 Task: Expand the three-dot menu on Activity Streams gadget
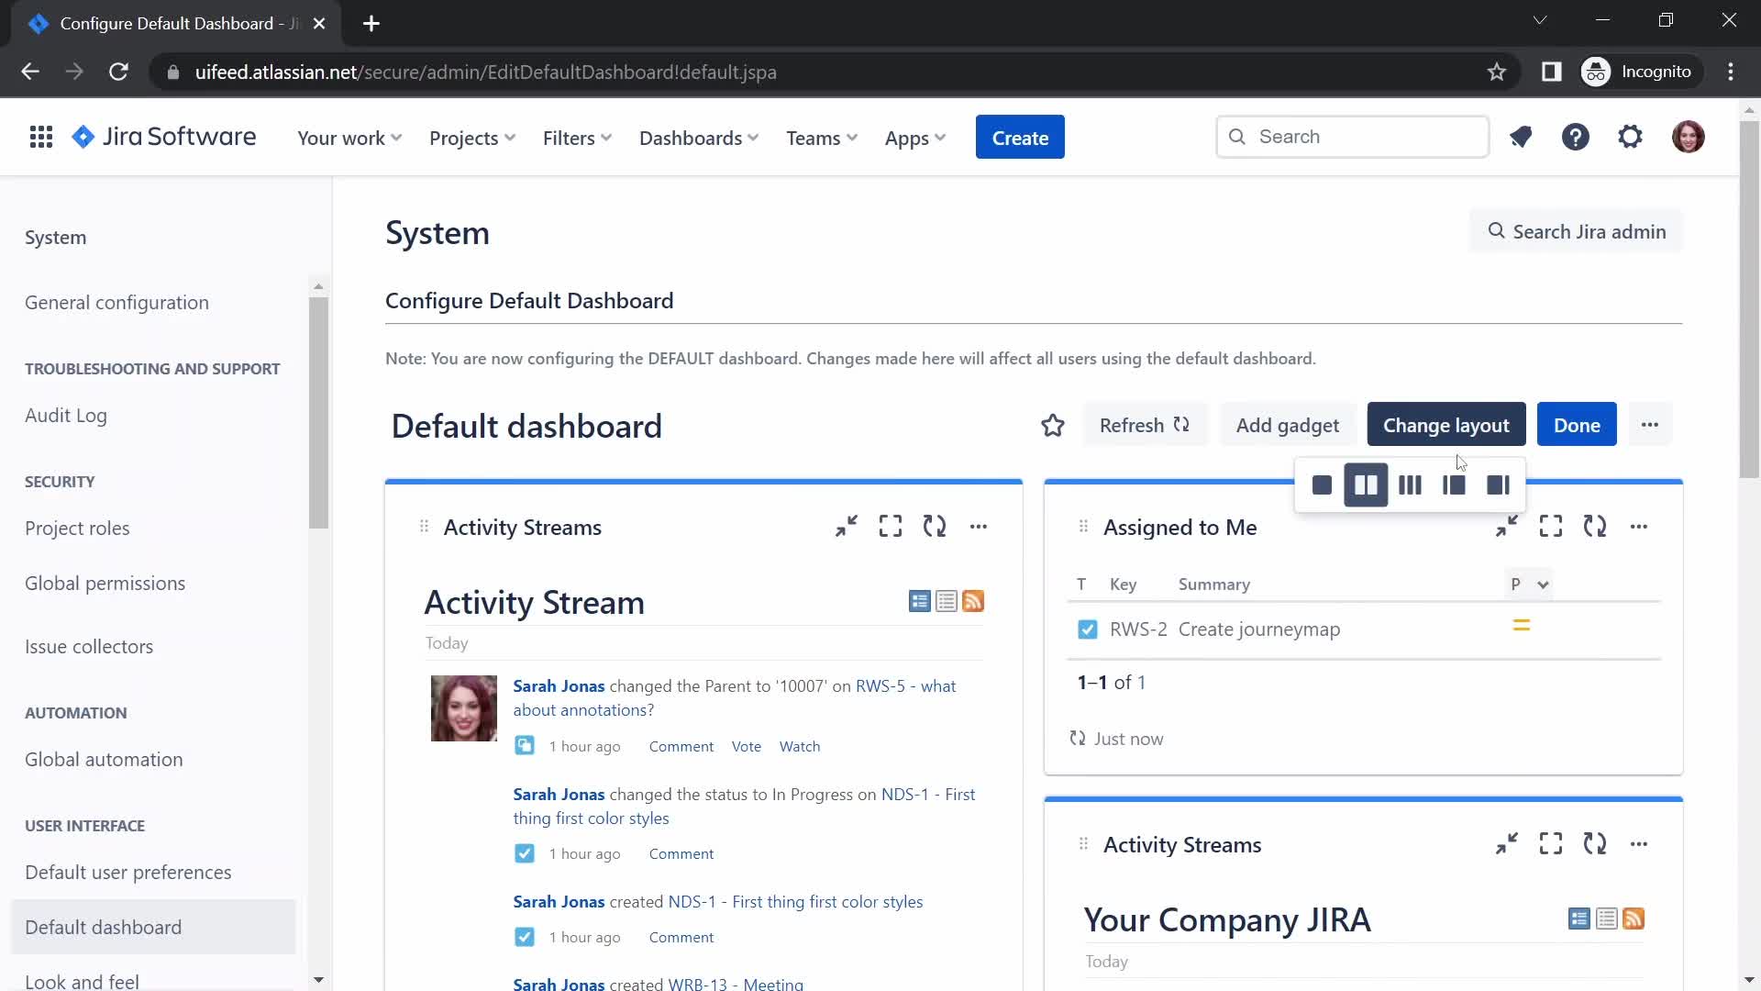[980, 527]
